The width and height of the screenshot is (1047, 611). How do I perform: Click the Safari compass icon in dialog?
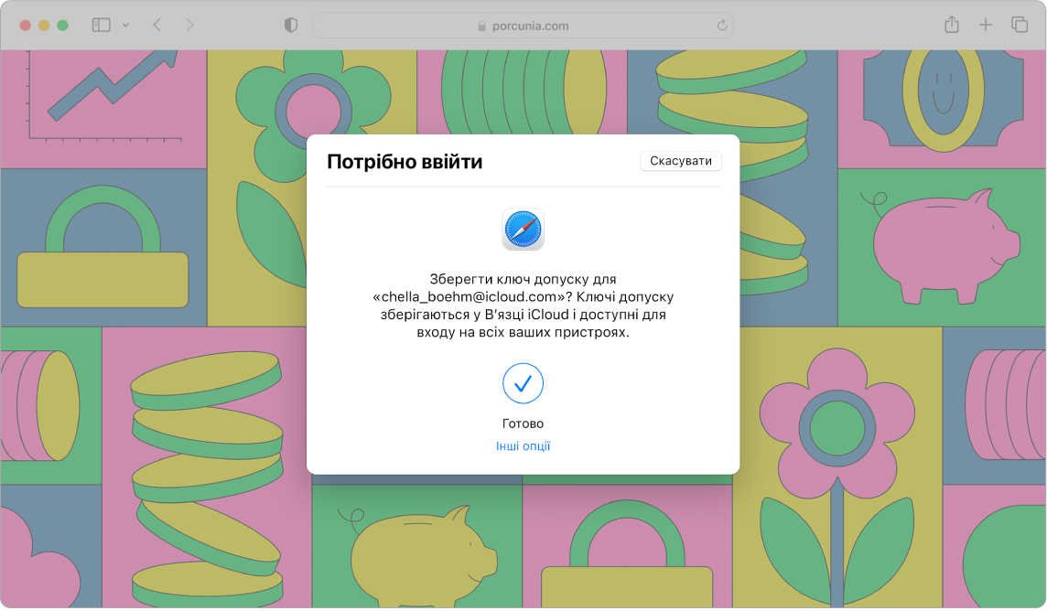tap(523, 229)
